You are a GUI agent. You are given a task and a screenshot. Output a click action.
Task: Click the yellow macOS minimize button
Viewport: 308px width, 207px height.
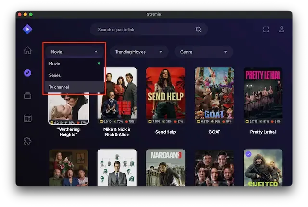coord(25,14)
